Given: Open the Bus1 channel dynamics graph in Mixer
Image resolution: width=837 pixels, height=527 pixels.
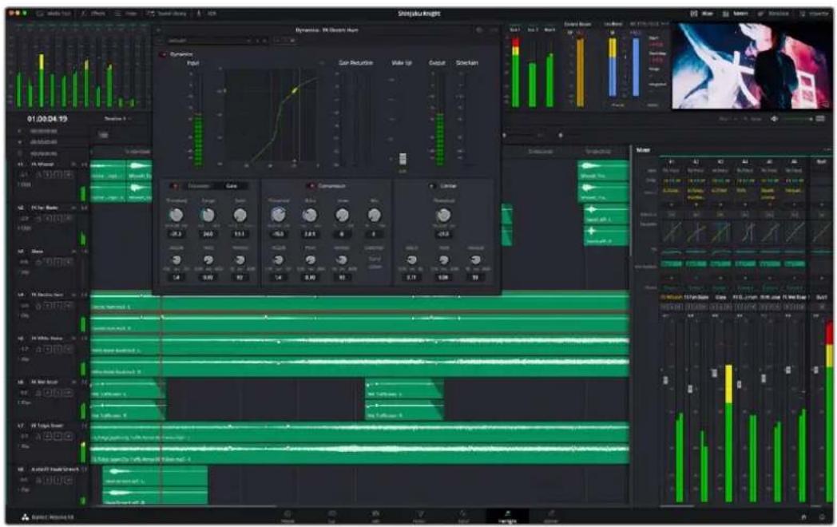Looking at the screenshot, I should 822,232.
